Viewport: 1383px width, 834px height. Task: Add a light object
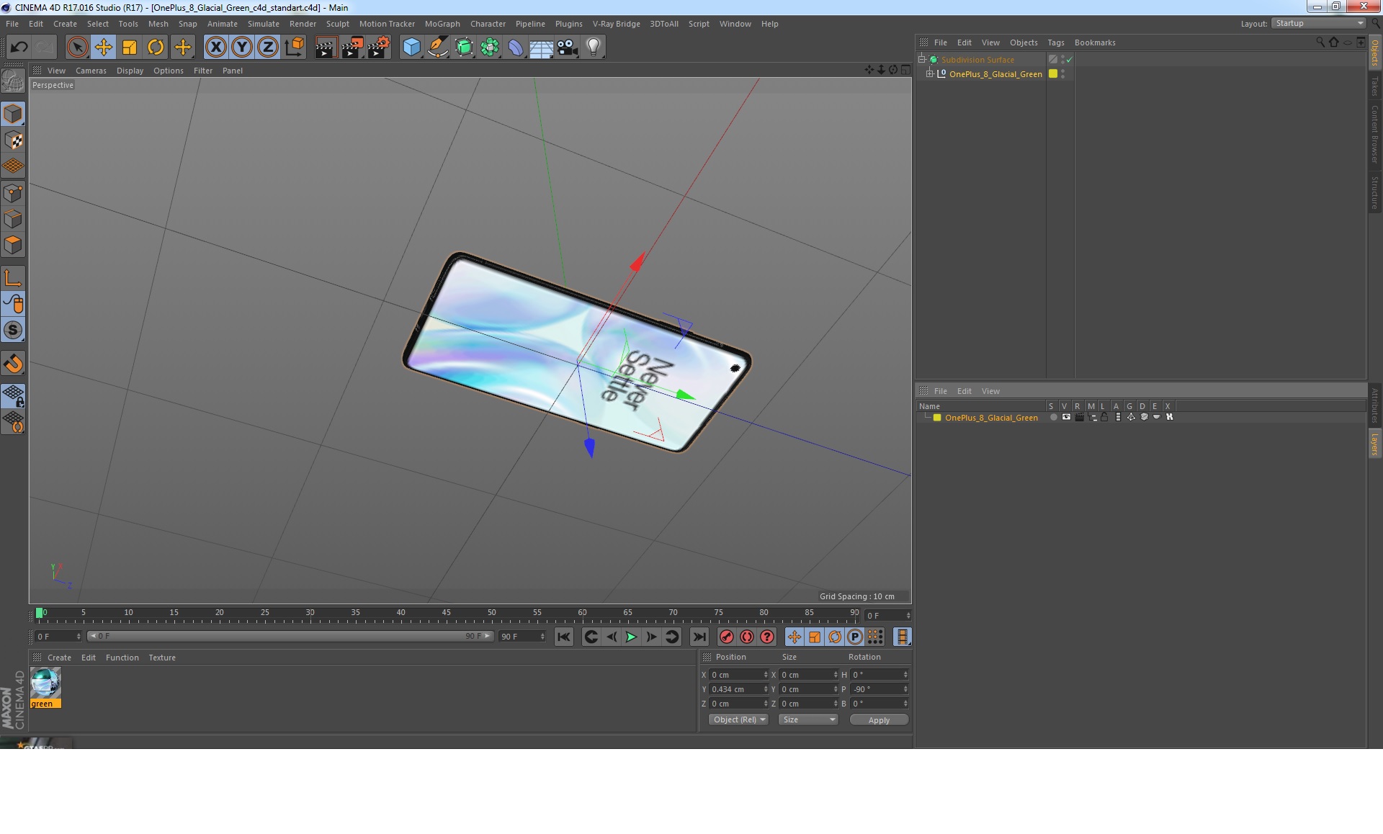(594, 48)
